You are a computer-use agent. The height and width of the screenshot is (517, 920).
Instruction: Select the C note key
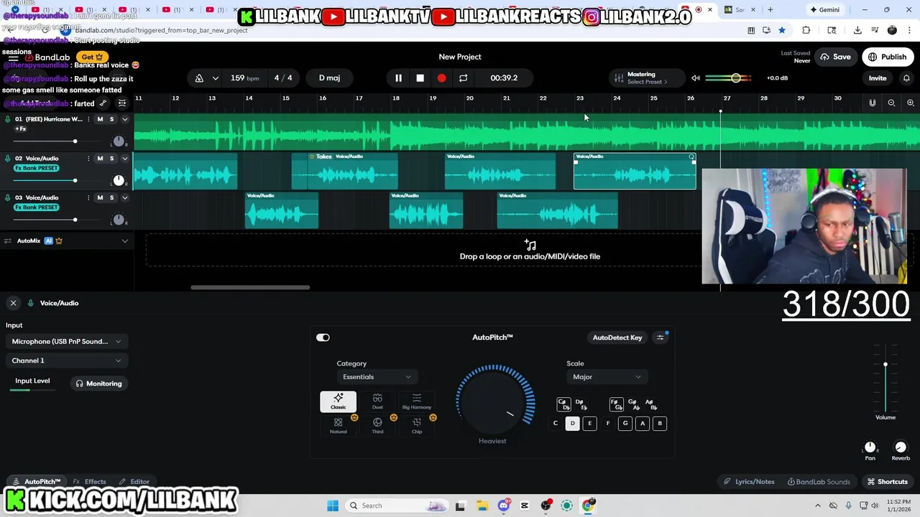point(555,424)
